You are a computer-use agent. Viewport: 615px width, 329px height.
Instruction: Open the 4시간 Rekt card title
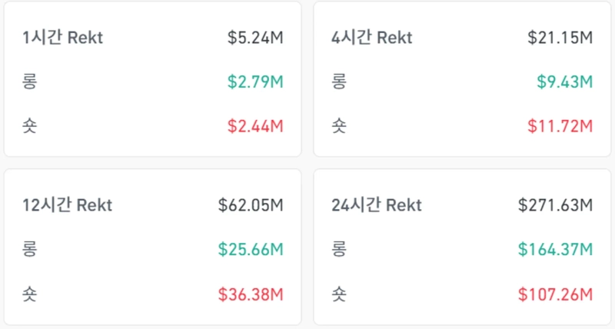(x=371, y=38)
